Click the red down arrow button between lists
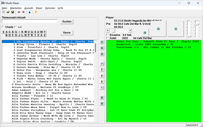 point(102,82)
